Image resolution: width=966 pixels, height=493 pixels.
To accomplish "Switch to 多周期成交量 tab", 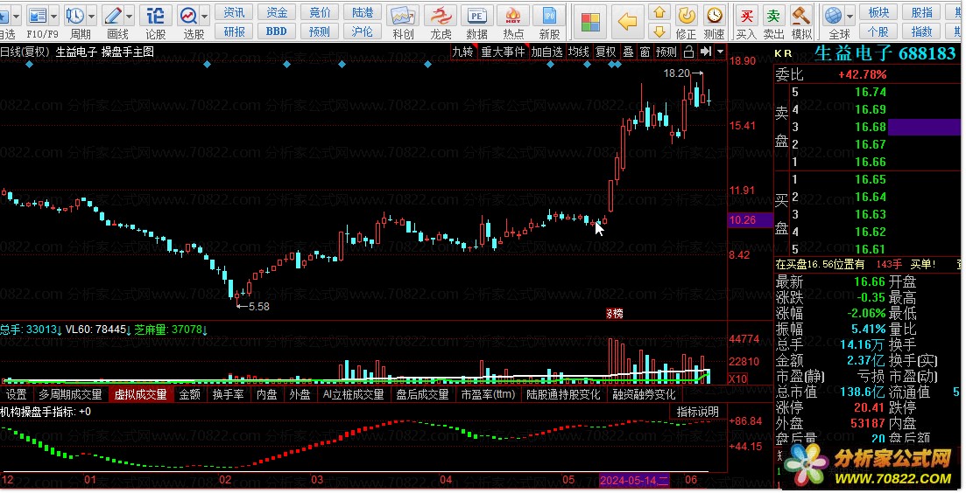I will (x=70, y=394).
